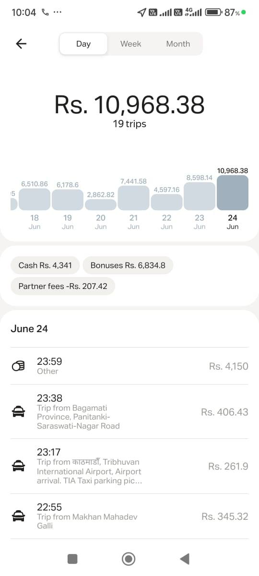Tap the Cash Rs. 4,341 chip

45,265
